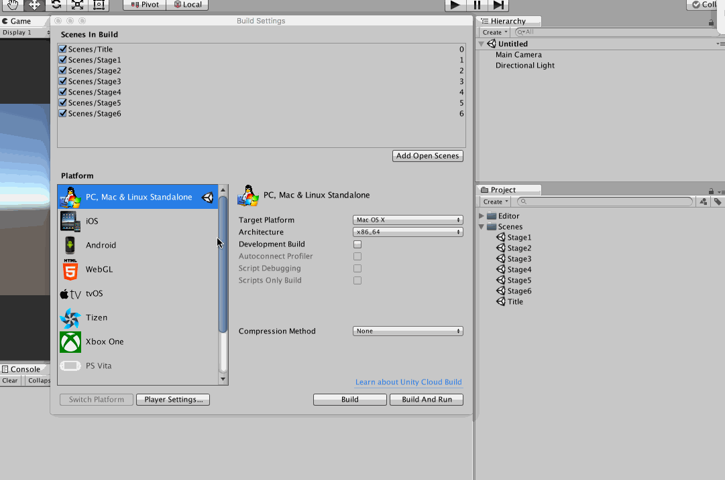Select the Hand tool in the toolbar
This screenshot has width=725, height=480.
pyautogui.click(x=13, y=5)
